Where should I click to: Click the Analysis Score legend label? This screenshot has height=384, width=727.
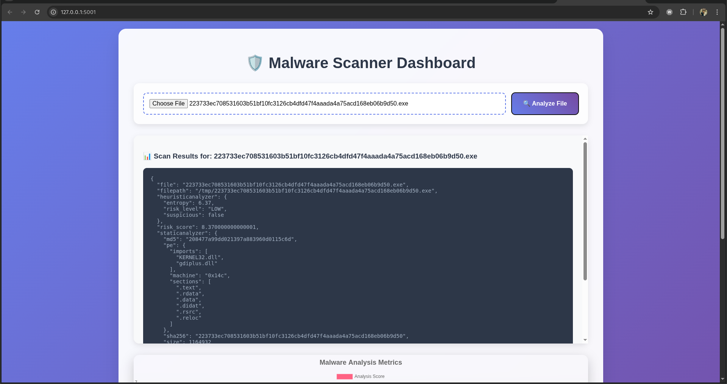369,376
